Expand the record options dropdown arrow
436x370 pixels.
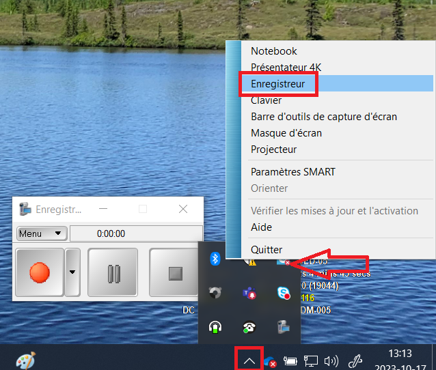click(72, 272)
